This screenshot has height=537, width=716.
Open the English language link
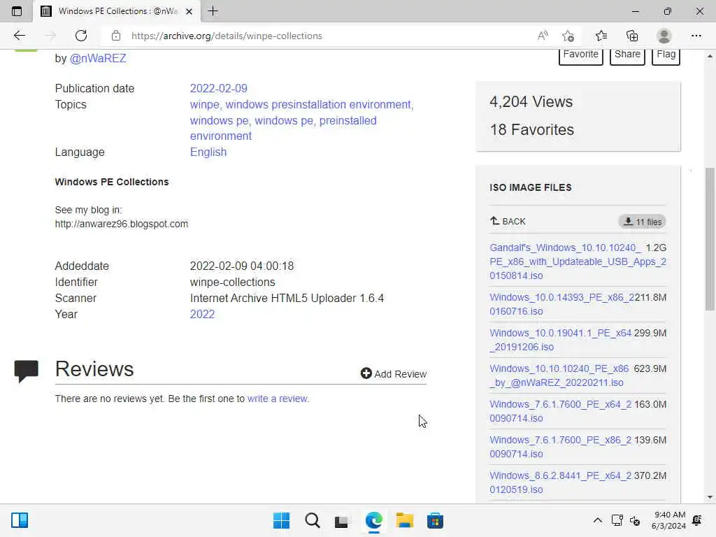click(x=208, y=152)
